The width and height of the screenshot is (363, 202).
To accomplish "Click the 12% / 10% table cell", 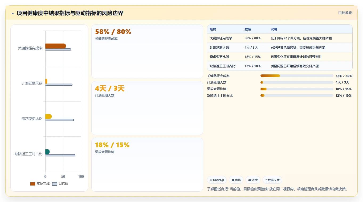I will [252, 66].
